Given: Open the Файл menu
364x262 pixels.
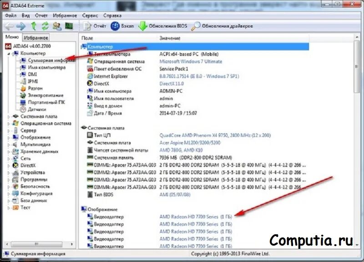Looking at the screenshot, I should [10, 15].
